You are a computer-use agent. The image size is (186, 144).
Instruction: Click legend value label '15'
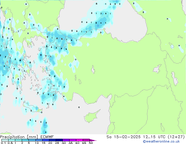43,143
